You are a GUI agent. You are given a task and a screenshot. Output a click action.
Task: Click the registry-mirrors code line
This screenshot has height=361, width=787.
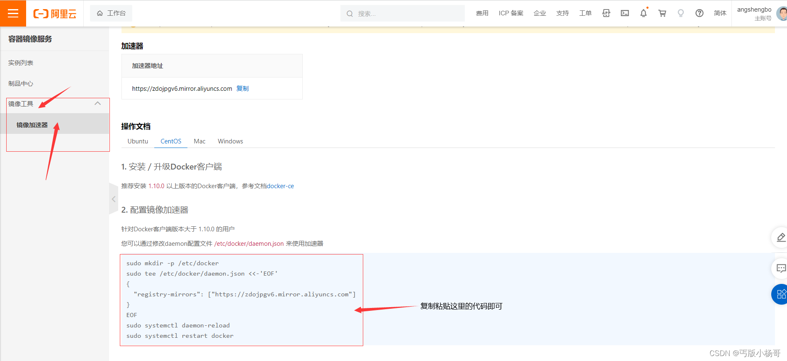pos(245,294)
